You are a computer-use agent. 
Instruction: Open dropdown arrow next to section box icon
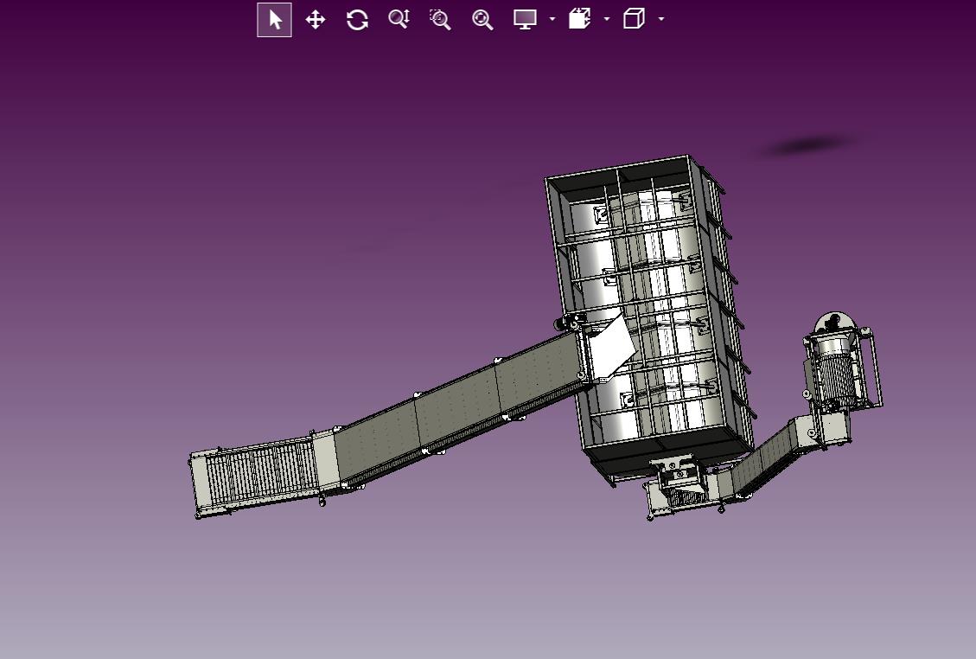coord(607,19)
